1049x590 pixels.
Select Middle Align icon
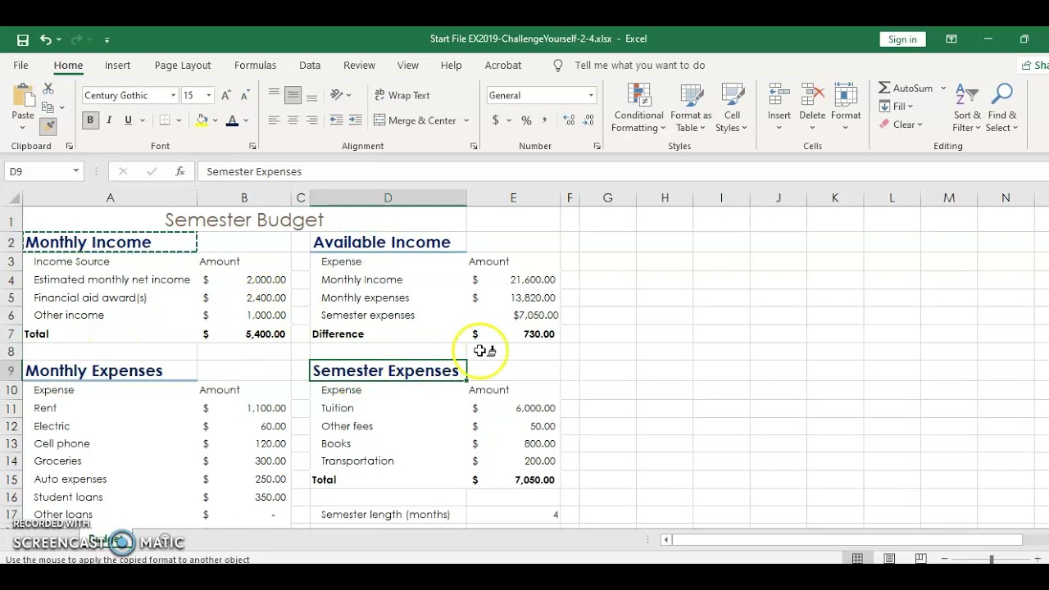293,95
